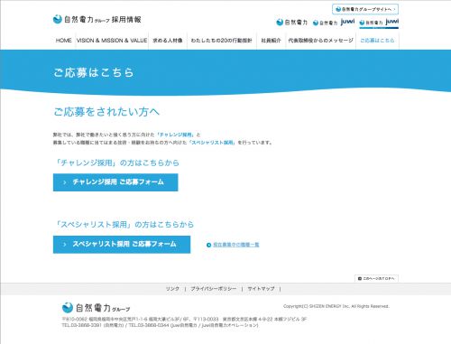
Task: Click the arrow icon on チャレンジ採用 button
Action: 65,182
